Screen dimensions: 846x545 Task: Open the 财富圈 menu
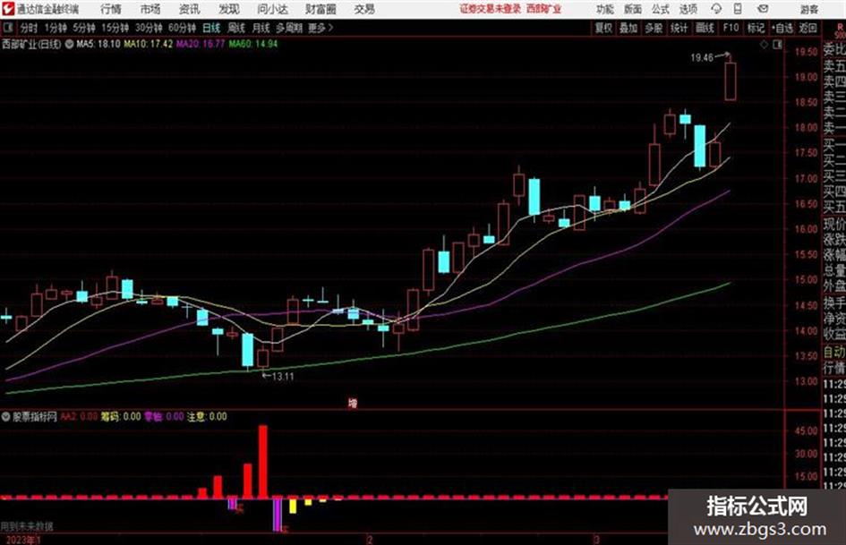320,9
